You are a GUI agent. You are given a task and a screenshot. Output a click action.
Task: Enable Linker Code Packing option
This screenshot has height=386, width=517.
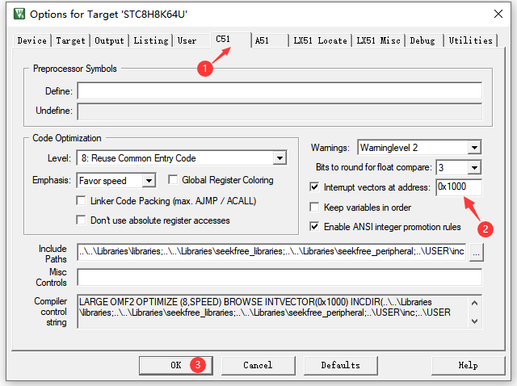(x=82, y=200)
